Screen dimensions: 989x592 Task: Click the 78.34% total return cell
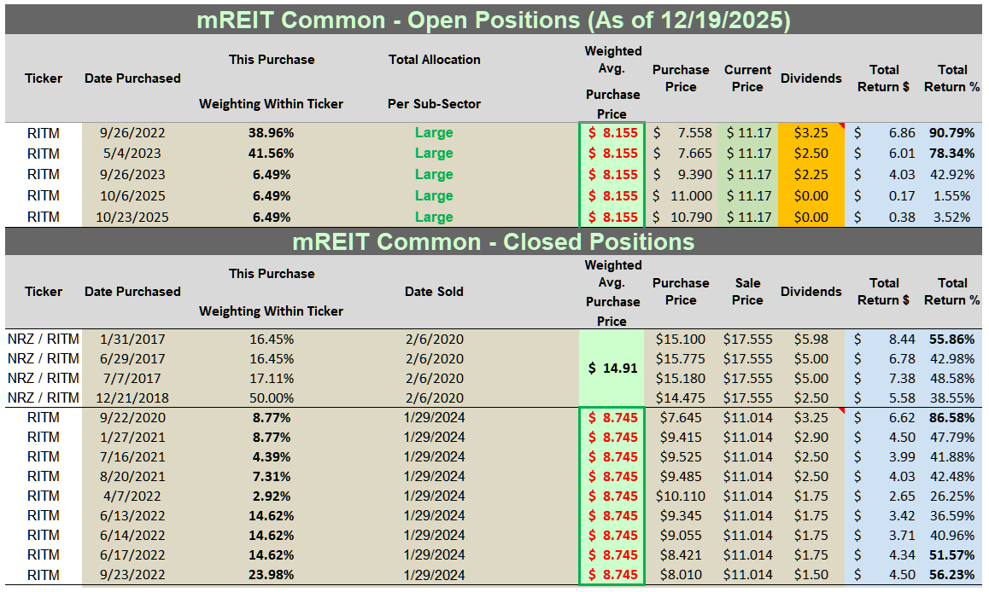click(951, 153)
